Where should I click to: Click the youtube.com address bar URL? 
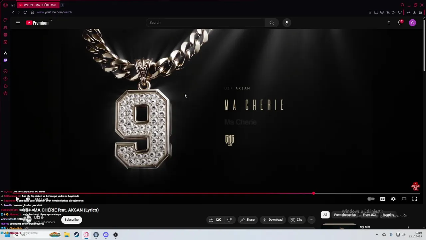click(54, 12)
